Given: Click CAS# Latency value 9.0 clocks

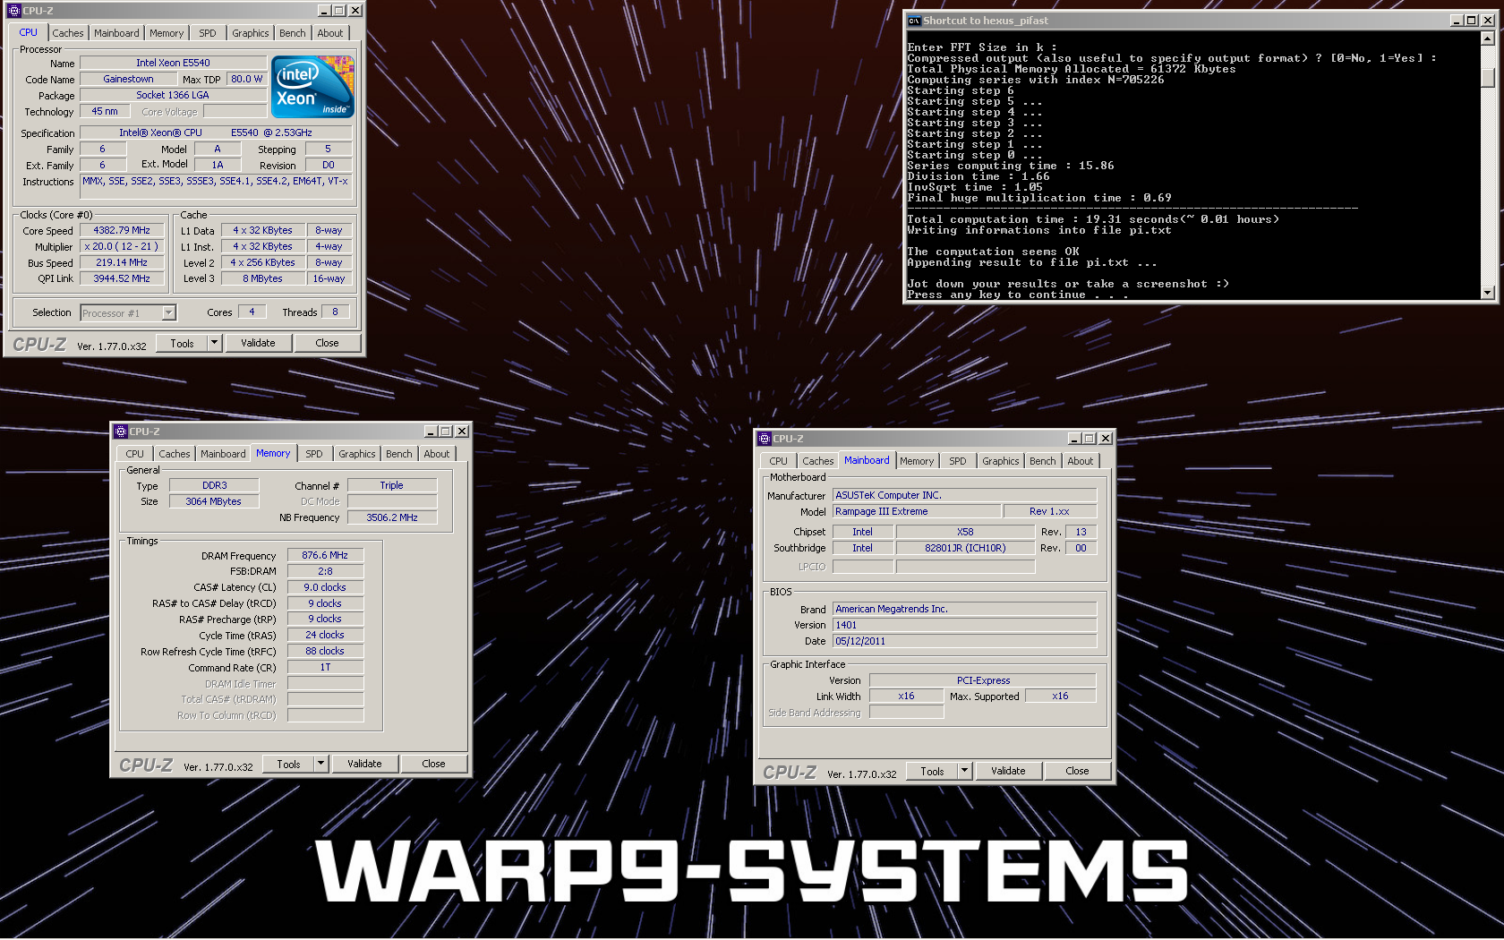Looking at the screenshot, I should tap(325, 587).
